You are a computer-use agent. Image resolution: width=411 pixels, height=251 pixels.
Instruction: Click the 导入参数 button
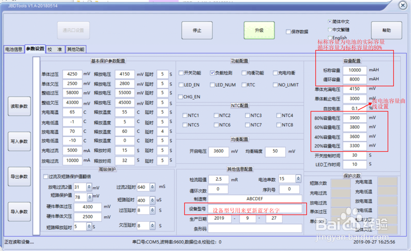pos(19,212)
